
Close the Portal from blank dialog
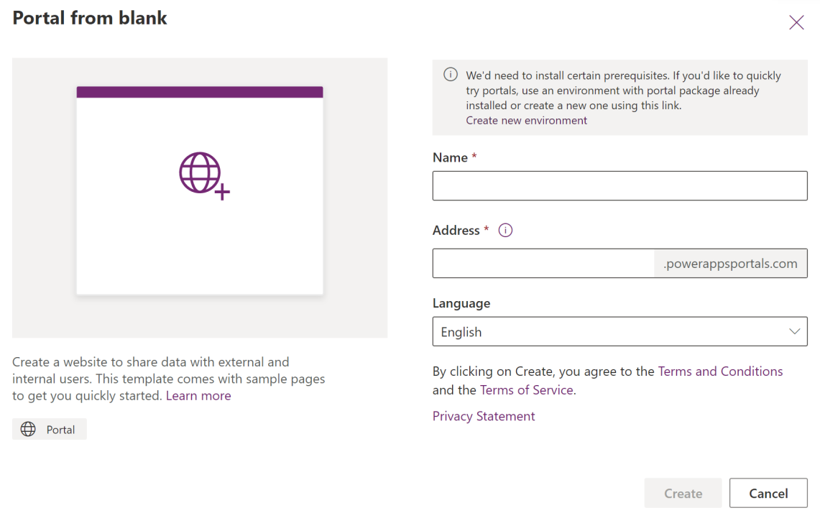pyautogui.click(x=796, y=22)
